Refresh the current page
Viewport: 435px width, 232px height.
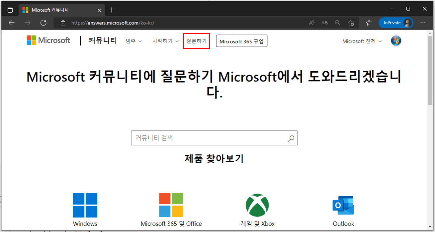point(43,23)
